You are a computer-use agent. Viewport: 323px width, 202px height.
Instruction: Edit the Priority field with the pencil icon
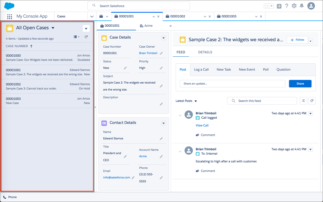[x=161, y=68]
